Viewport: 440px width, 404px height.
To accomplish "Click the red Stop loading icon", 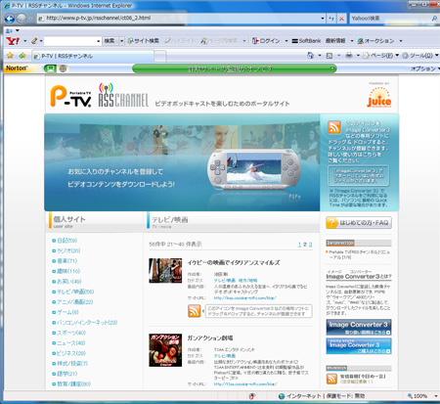I will (341, 19).
